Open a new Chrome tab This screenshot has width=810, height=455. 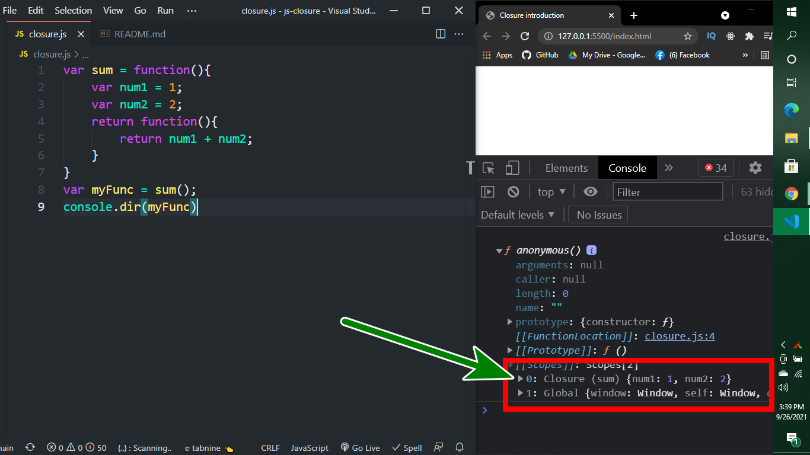click(x=633, y=15)
